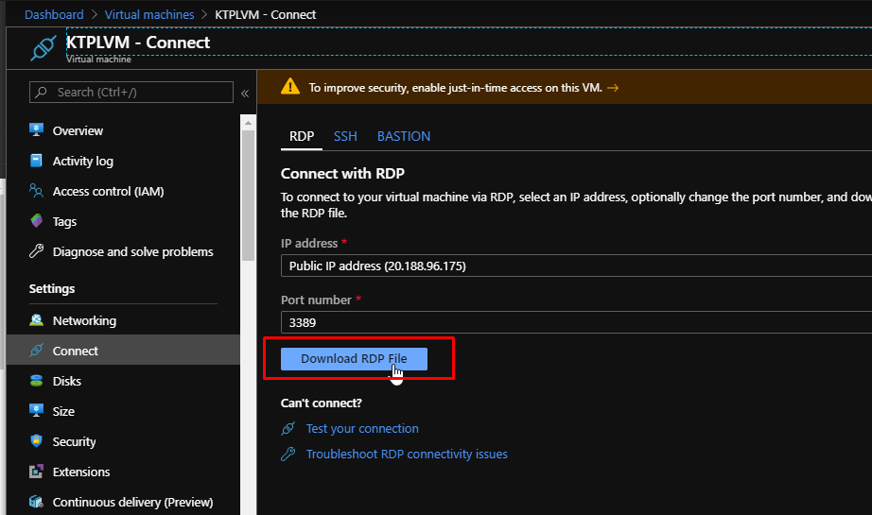This screenshot has width=872, height=515.
Task: Click the Activity log icon
Action: click(x=36, y=161)
